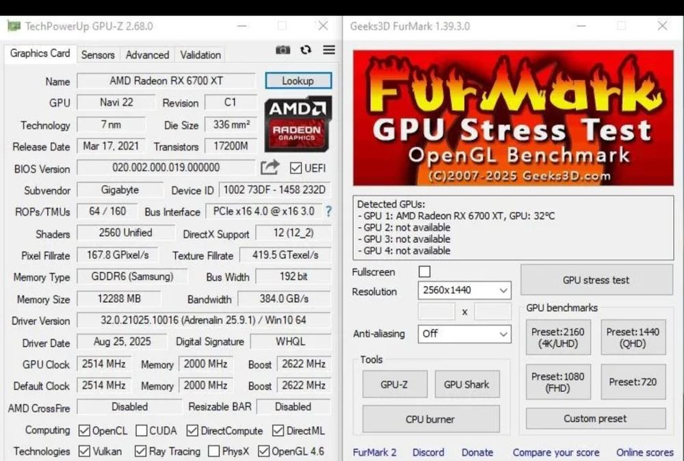The height and width of the screenshot is (461, 684).
Task: Run the Preset:2160 (4K/UHD) benchmark
Action: 558,338
